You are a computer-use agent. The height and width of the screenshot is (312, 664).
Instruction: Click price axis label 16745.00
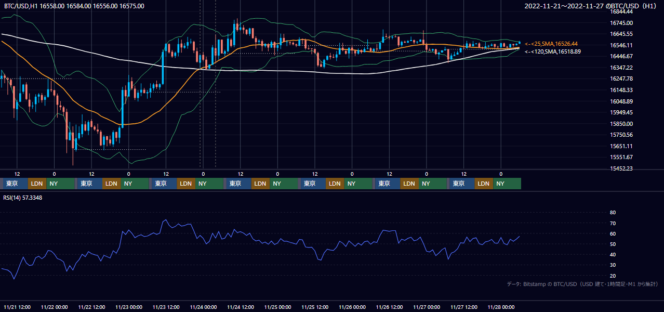(621, 23)
